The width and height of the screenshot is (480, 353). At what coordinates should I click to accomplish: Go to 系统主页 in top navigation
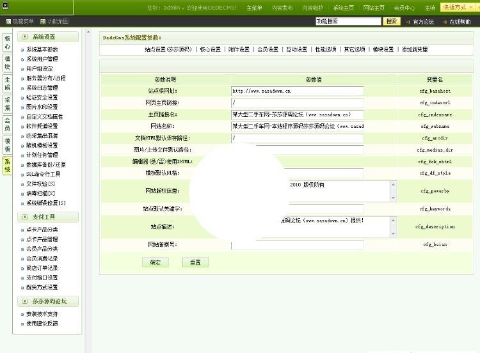[x=344, y=8]
